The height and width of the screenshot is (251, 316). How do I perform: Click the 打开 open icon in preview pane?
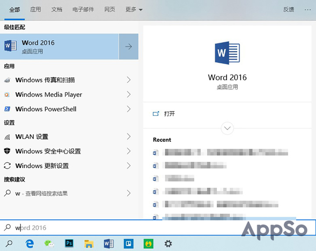click(x=156, y=114)
